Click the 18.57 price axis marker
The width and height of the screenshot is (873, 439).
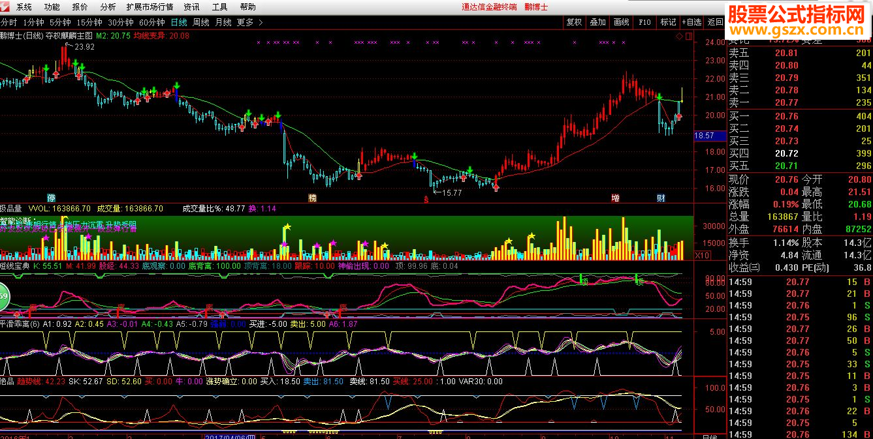click(708, 136)
